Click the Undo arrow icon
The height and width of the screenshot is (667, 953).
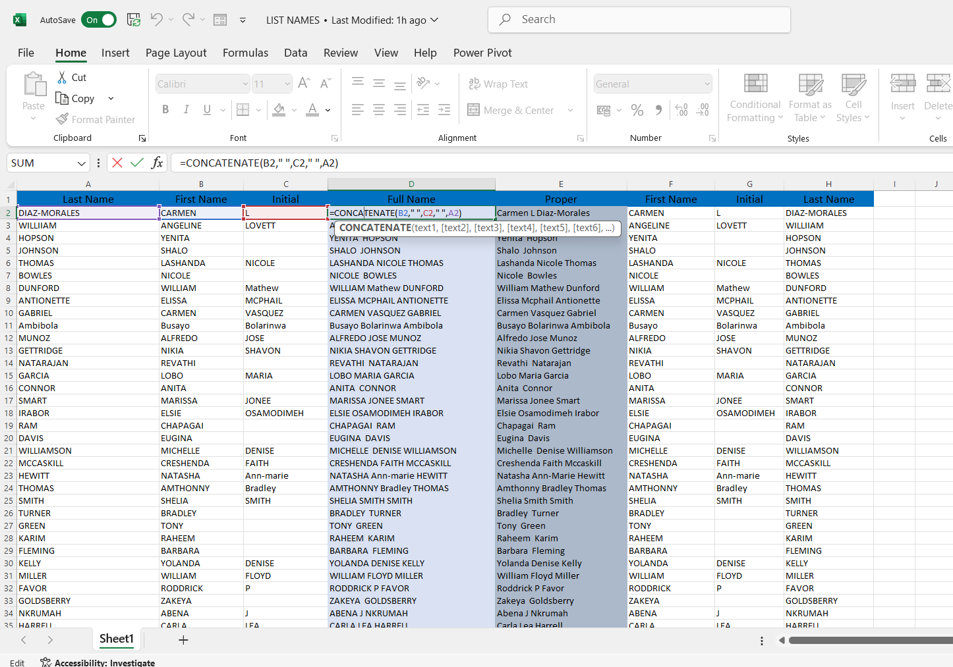156,20
